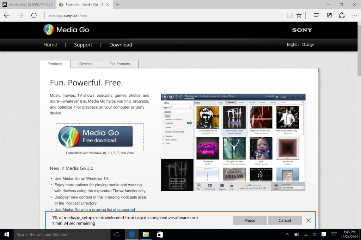Image resolution: width=361 pixels, height=240 pixels.
Task: Click the Media Go logo in header
Action: (66, 30)
